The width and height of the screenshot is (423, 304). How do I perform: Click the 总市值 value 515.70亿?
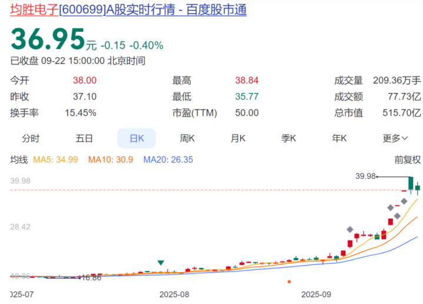pyautogui.click(x=402, y=113)
